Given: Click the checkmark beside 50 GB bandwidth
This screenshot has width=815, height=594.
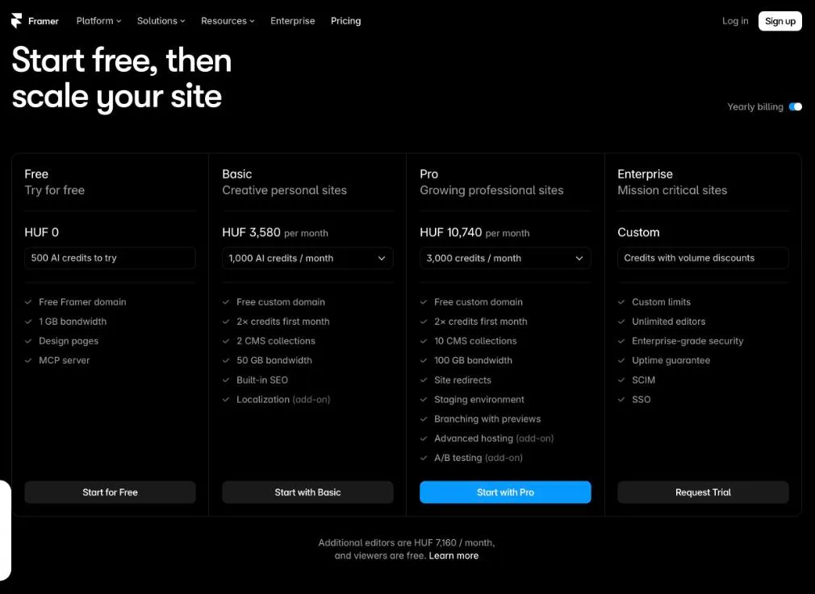Looking at the screenshot, I should 226,360.
